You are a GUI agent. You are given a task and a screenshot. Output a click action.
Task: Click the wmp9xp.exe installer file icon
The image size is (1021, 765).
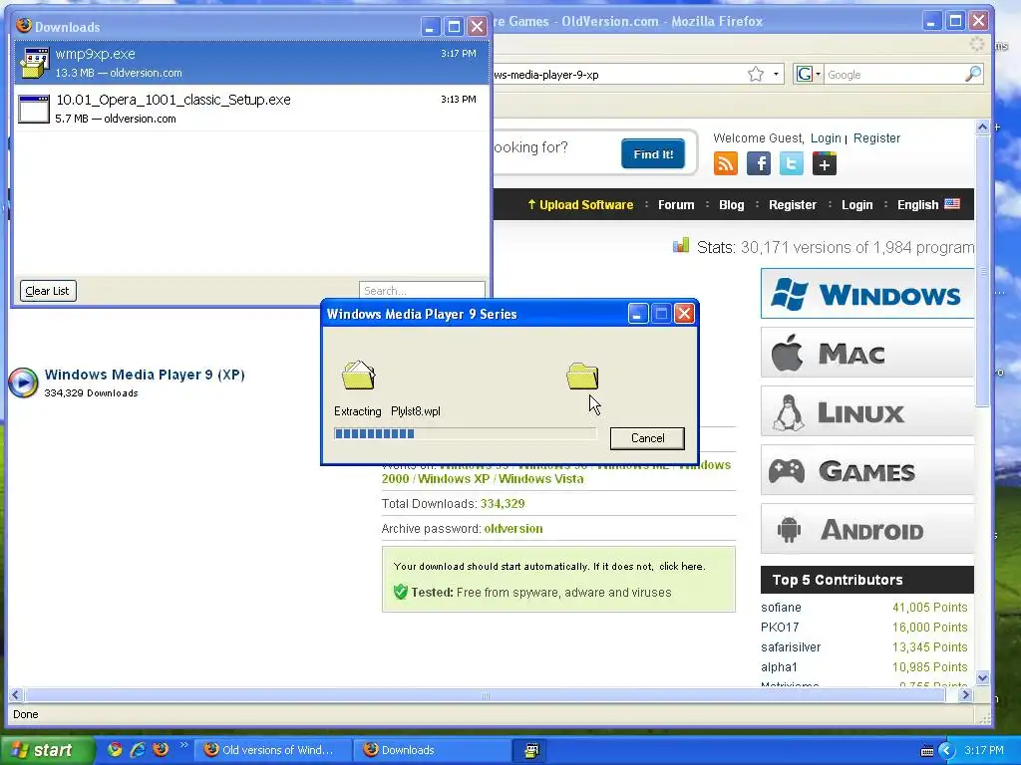(34, 63)
